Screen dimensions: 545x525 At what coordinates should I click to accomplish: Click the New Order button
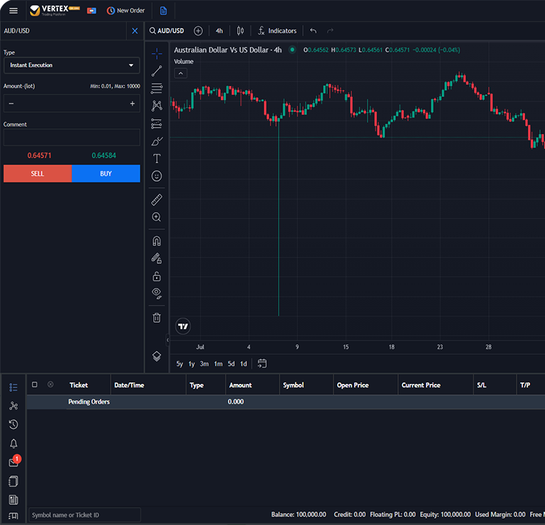126,11
